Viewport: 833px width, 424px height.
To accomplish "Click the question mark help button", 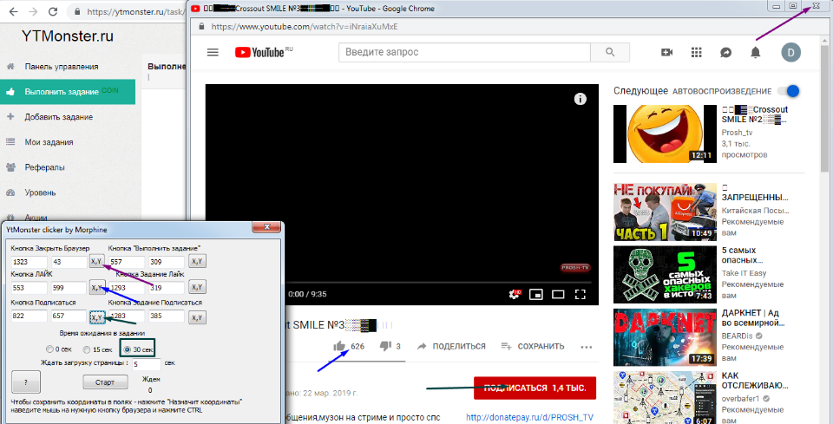I will tap(25, 382).
